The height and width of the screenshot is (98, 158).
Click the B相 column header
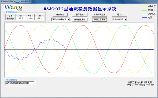pyautogui.click(x=30, y=16)
